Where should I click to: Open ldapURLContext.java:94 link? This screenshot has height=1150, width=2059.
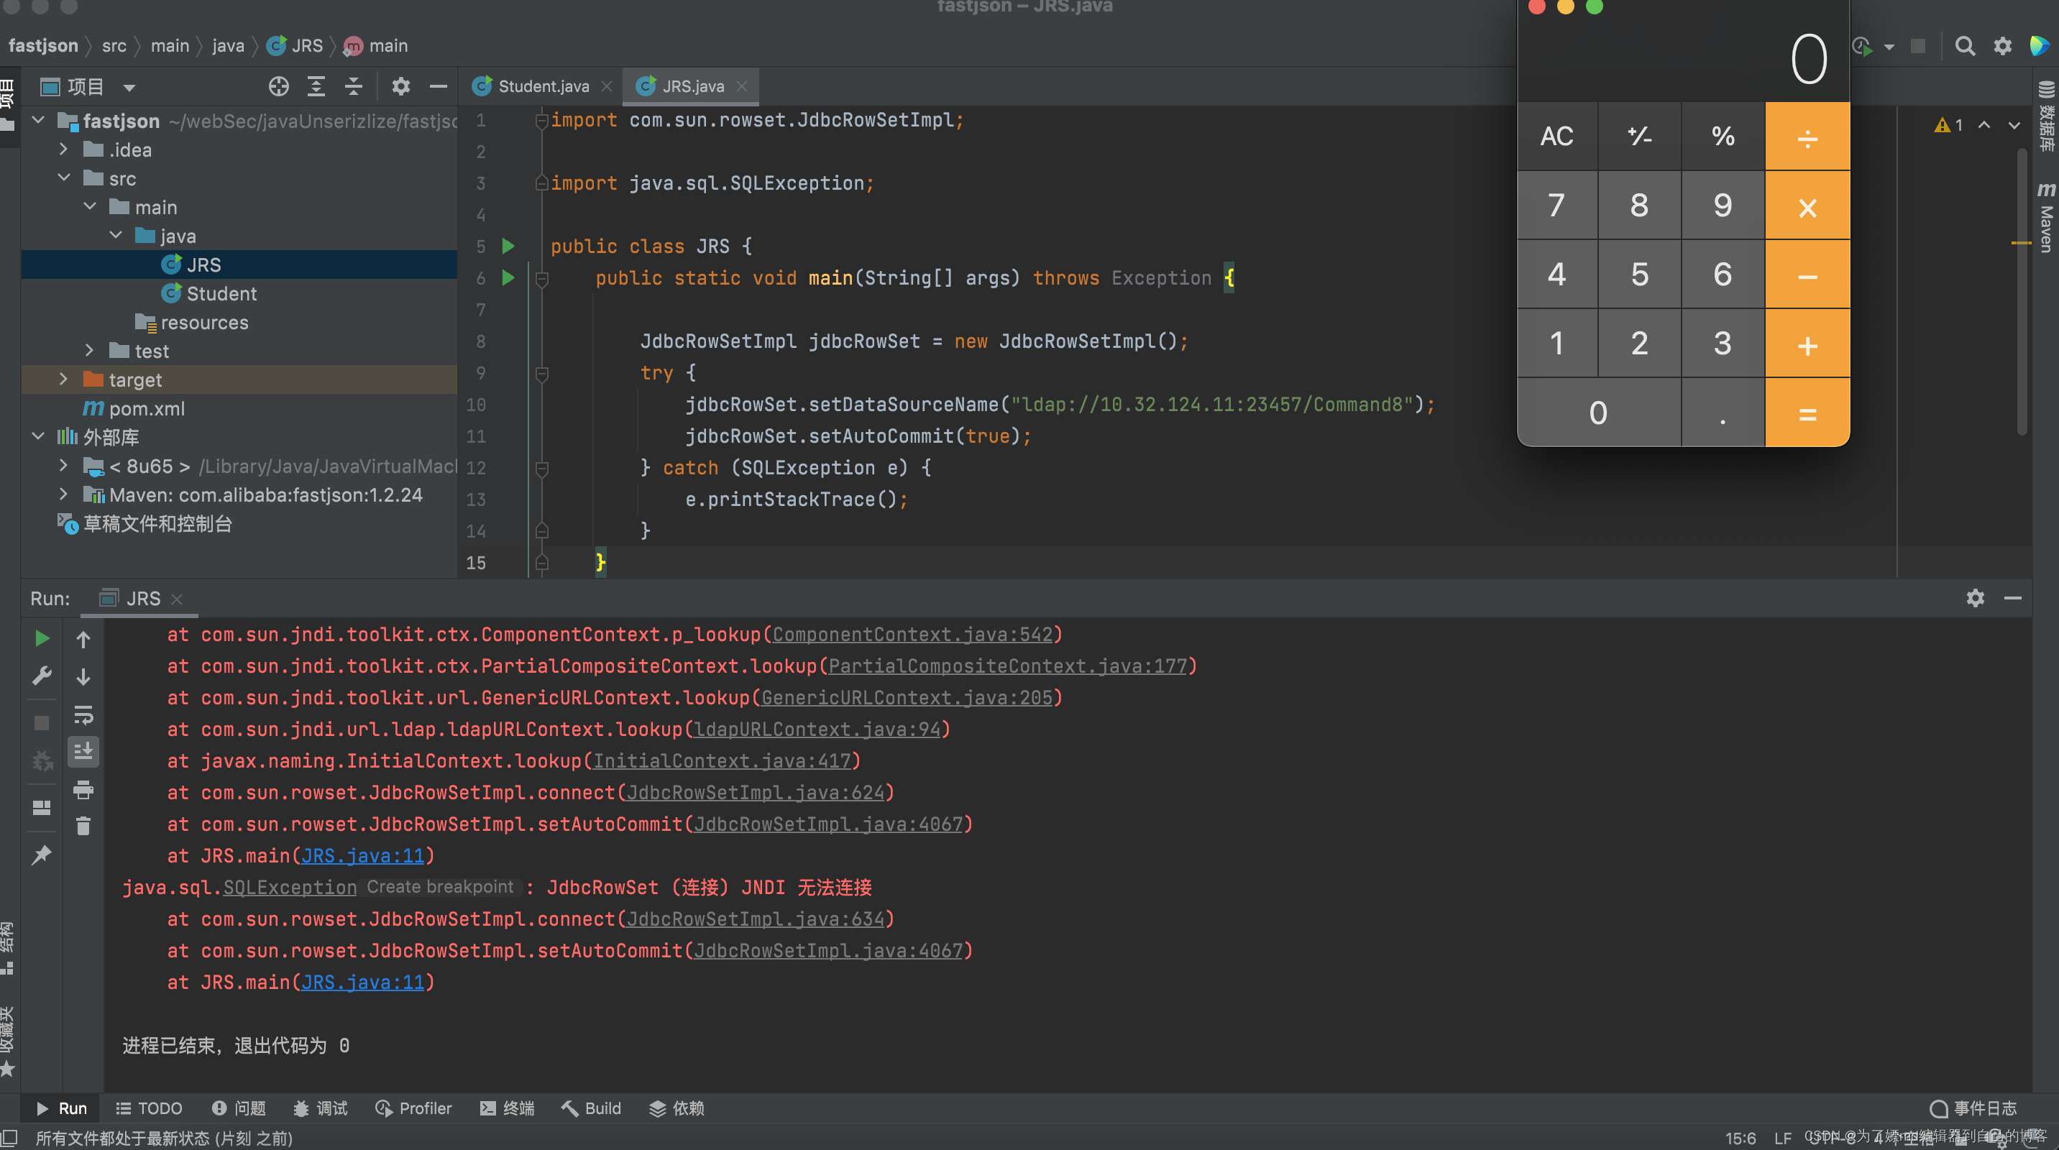click(817, 729)
